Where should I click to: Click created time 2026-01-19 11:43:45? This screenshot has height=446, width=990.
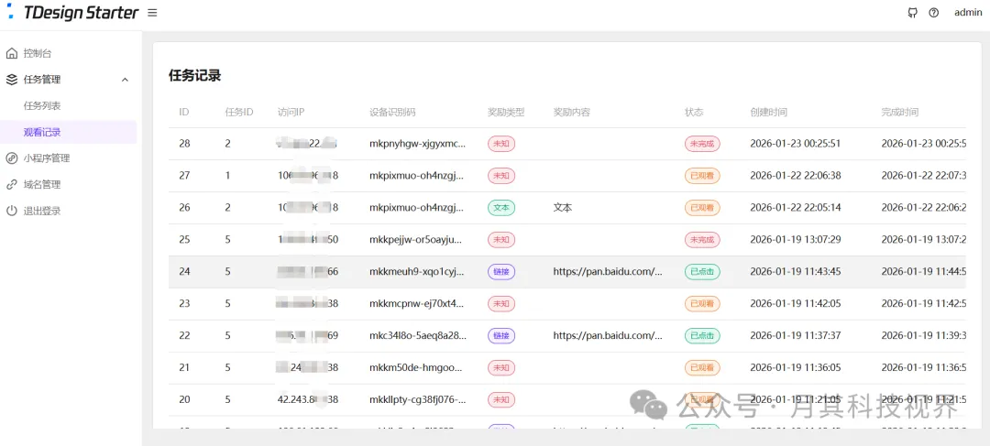pos(796,271)
